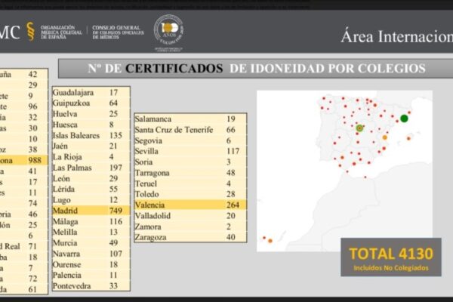Select the highlighted Madrid 749 row

90,211
